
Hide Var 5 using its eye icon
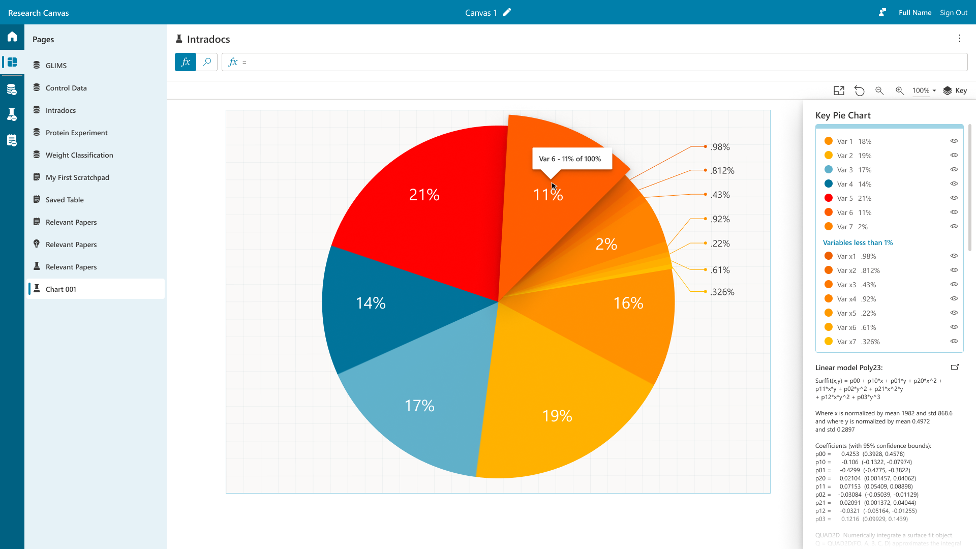coord(954,198)
